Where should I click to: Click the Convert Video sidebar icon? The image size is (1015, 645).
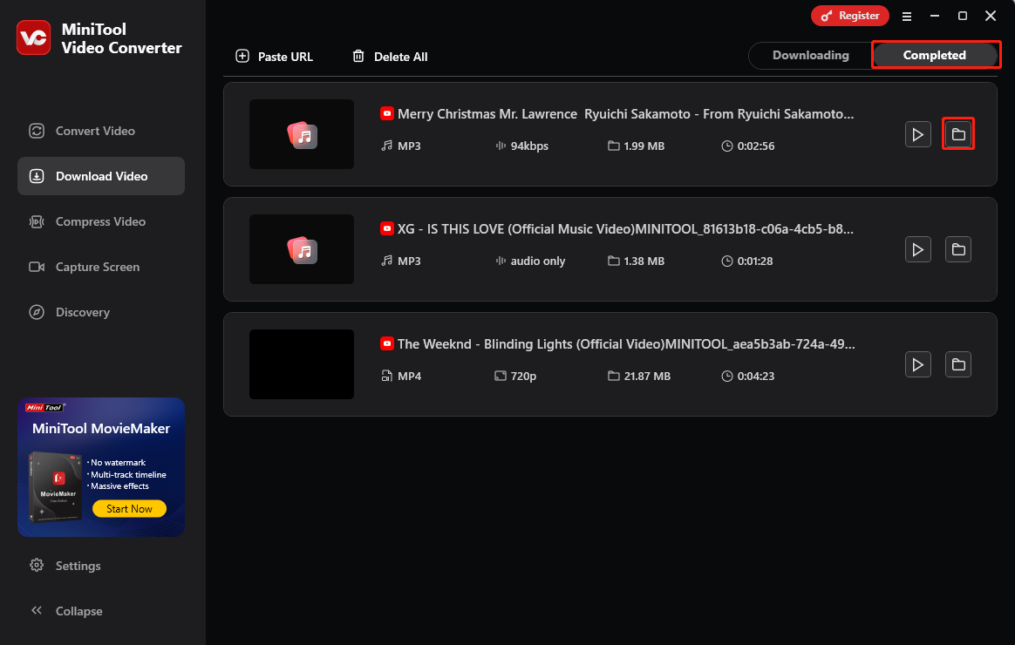[37, 131]
